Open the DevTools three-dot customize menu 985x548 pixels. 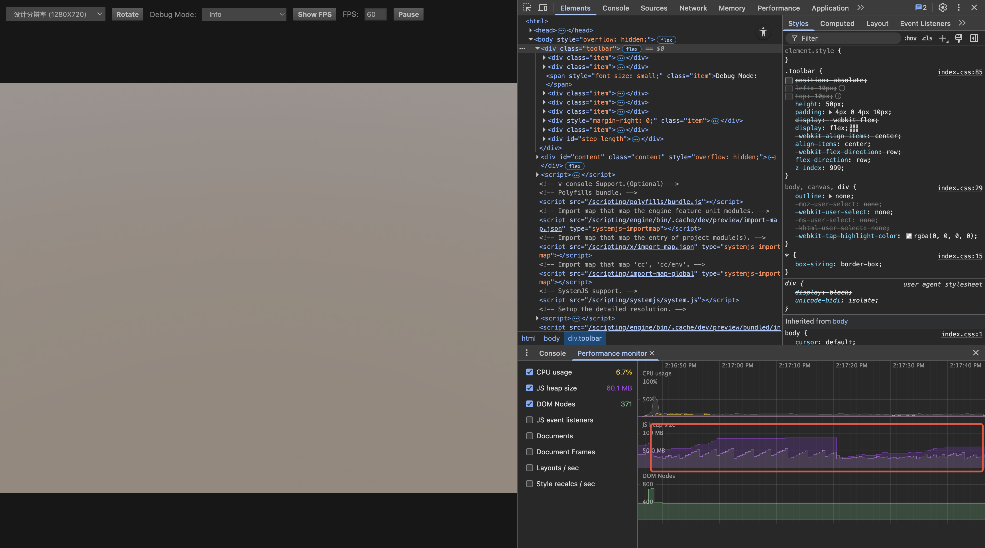pos(958,8)
